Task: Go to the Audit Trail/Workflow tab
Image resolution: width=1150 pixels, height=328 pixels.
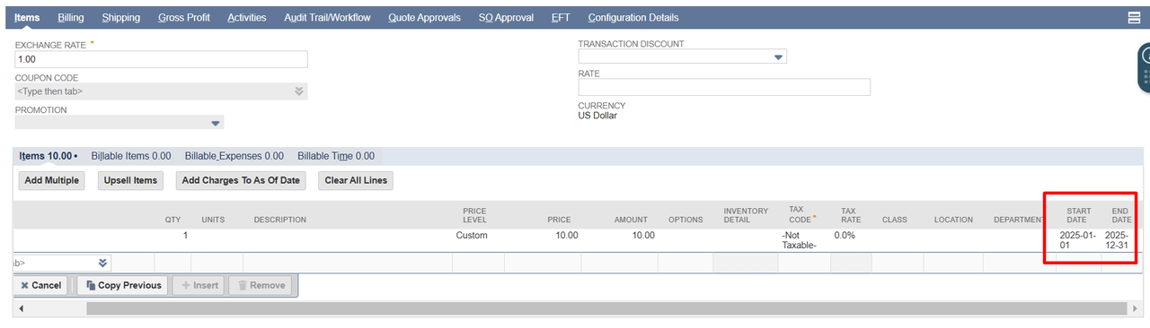Action: (327, 17)
